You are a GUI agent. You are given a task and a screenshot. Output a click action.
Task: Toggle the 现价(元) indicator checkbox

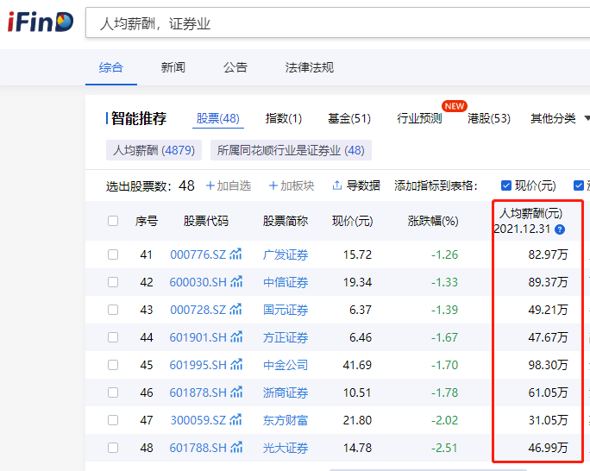coord(506,185)
